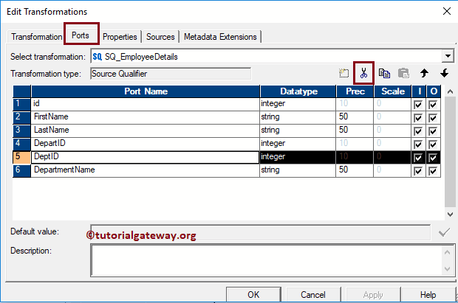This screenshot has height=303, width=458.
Task: Toggle Input checkbox for LastName port
Action: click(x=418, y=131)
